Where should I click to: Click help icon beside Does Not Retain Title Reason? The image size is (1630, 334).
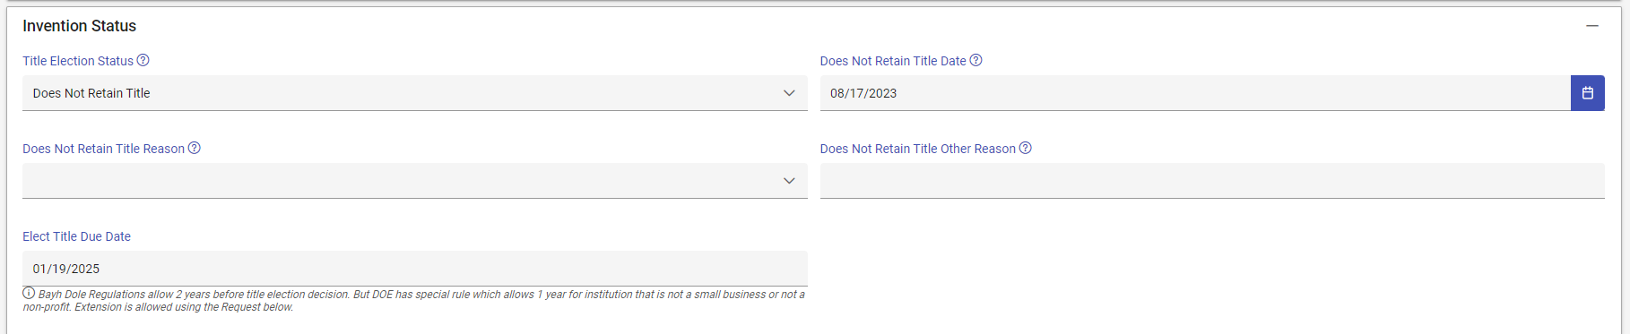point(194,148)
